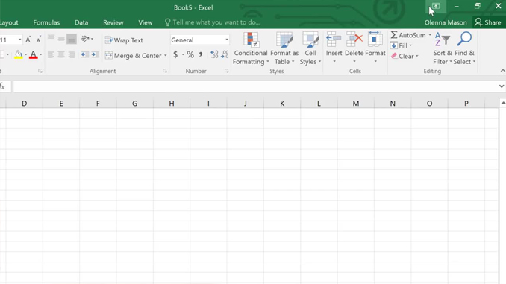Screen dimensions: 506x284
Task: Click the Share button
Action: coord(488,22)
